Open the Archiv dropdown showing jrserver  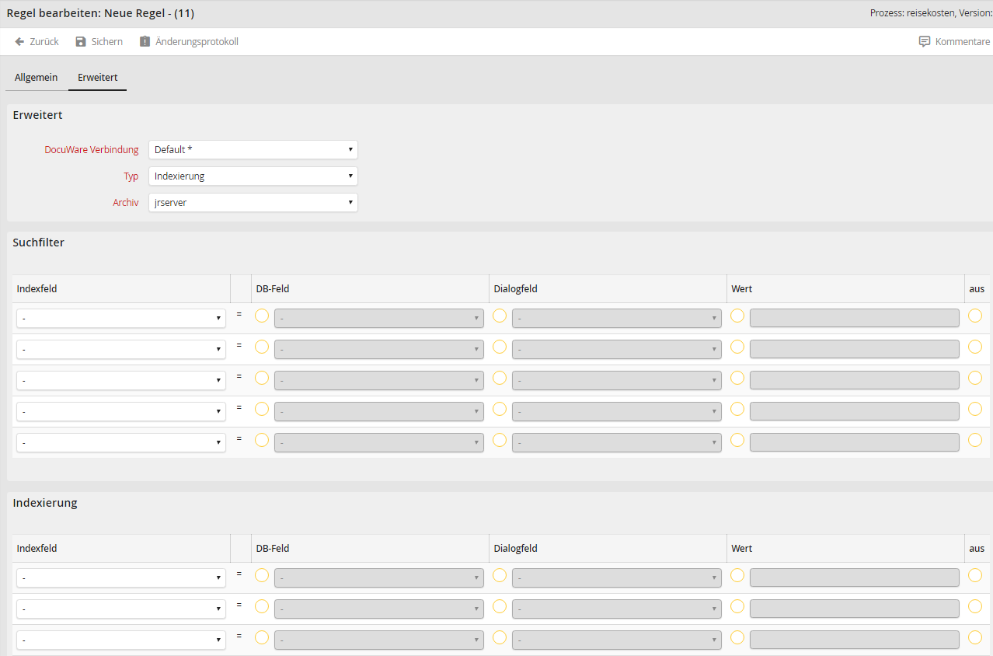tap(253, 203)
